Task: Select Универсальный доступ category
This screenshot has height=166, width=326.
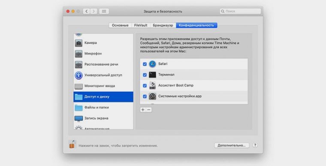Action: (x=103, y=75)
